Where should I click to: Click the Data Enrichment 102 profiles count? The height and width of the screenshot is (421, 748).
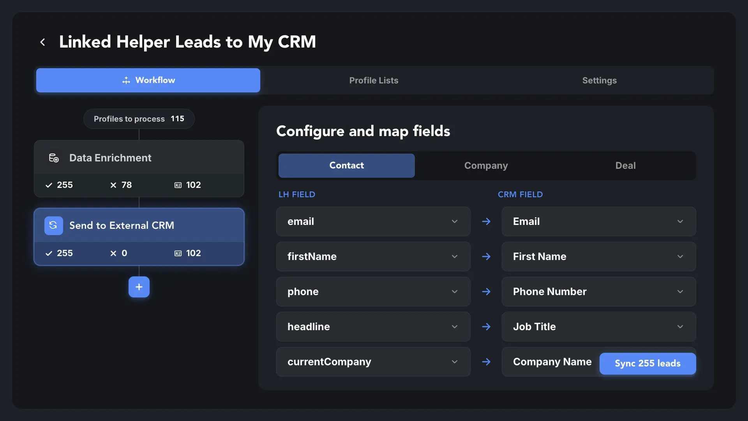[x=193, y=185]
